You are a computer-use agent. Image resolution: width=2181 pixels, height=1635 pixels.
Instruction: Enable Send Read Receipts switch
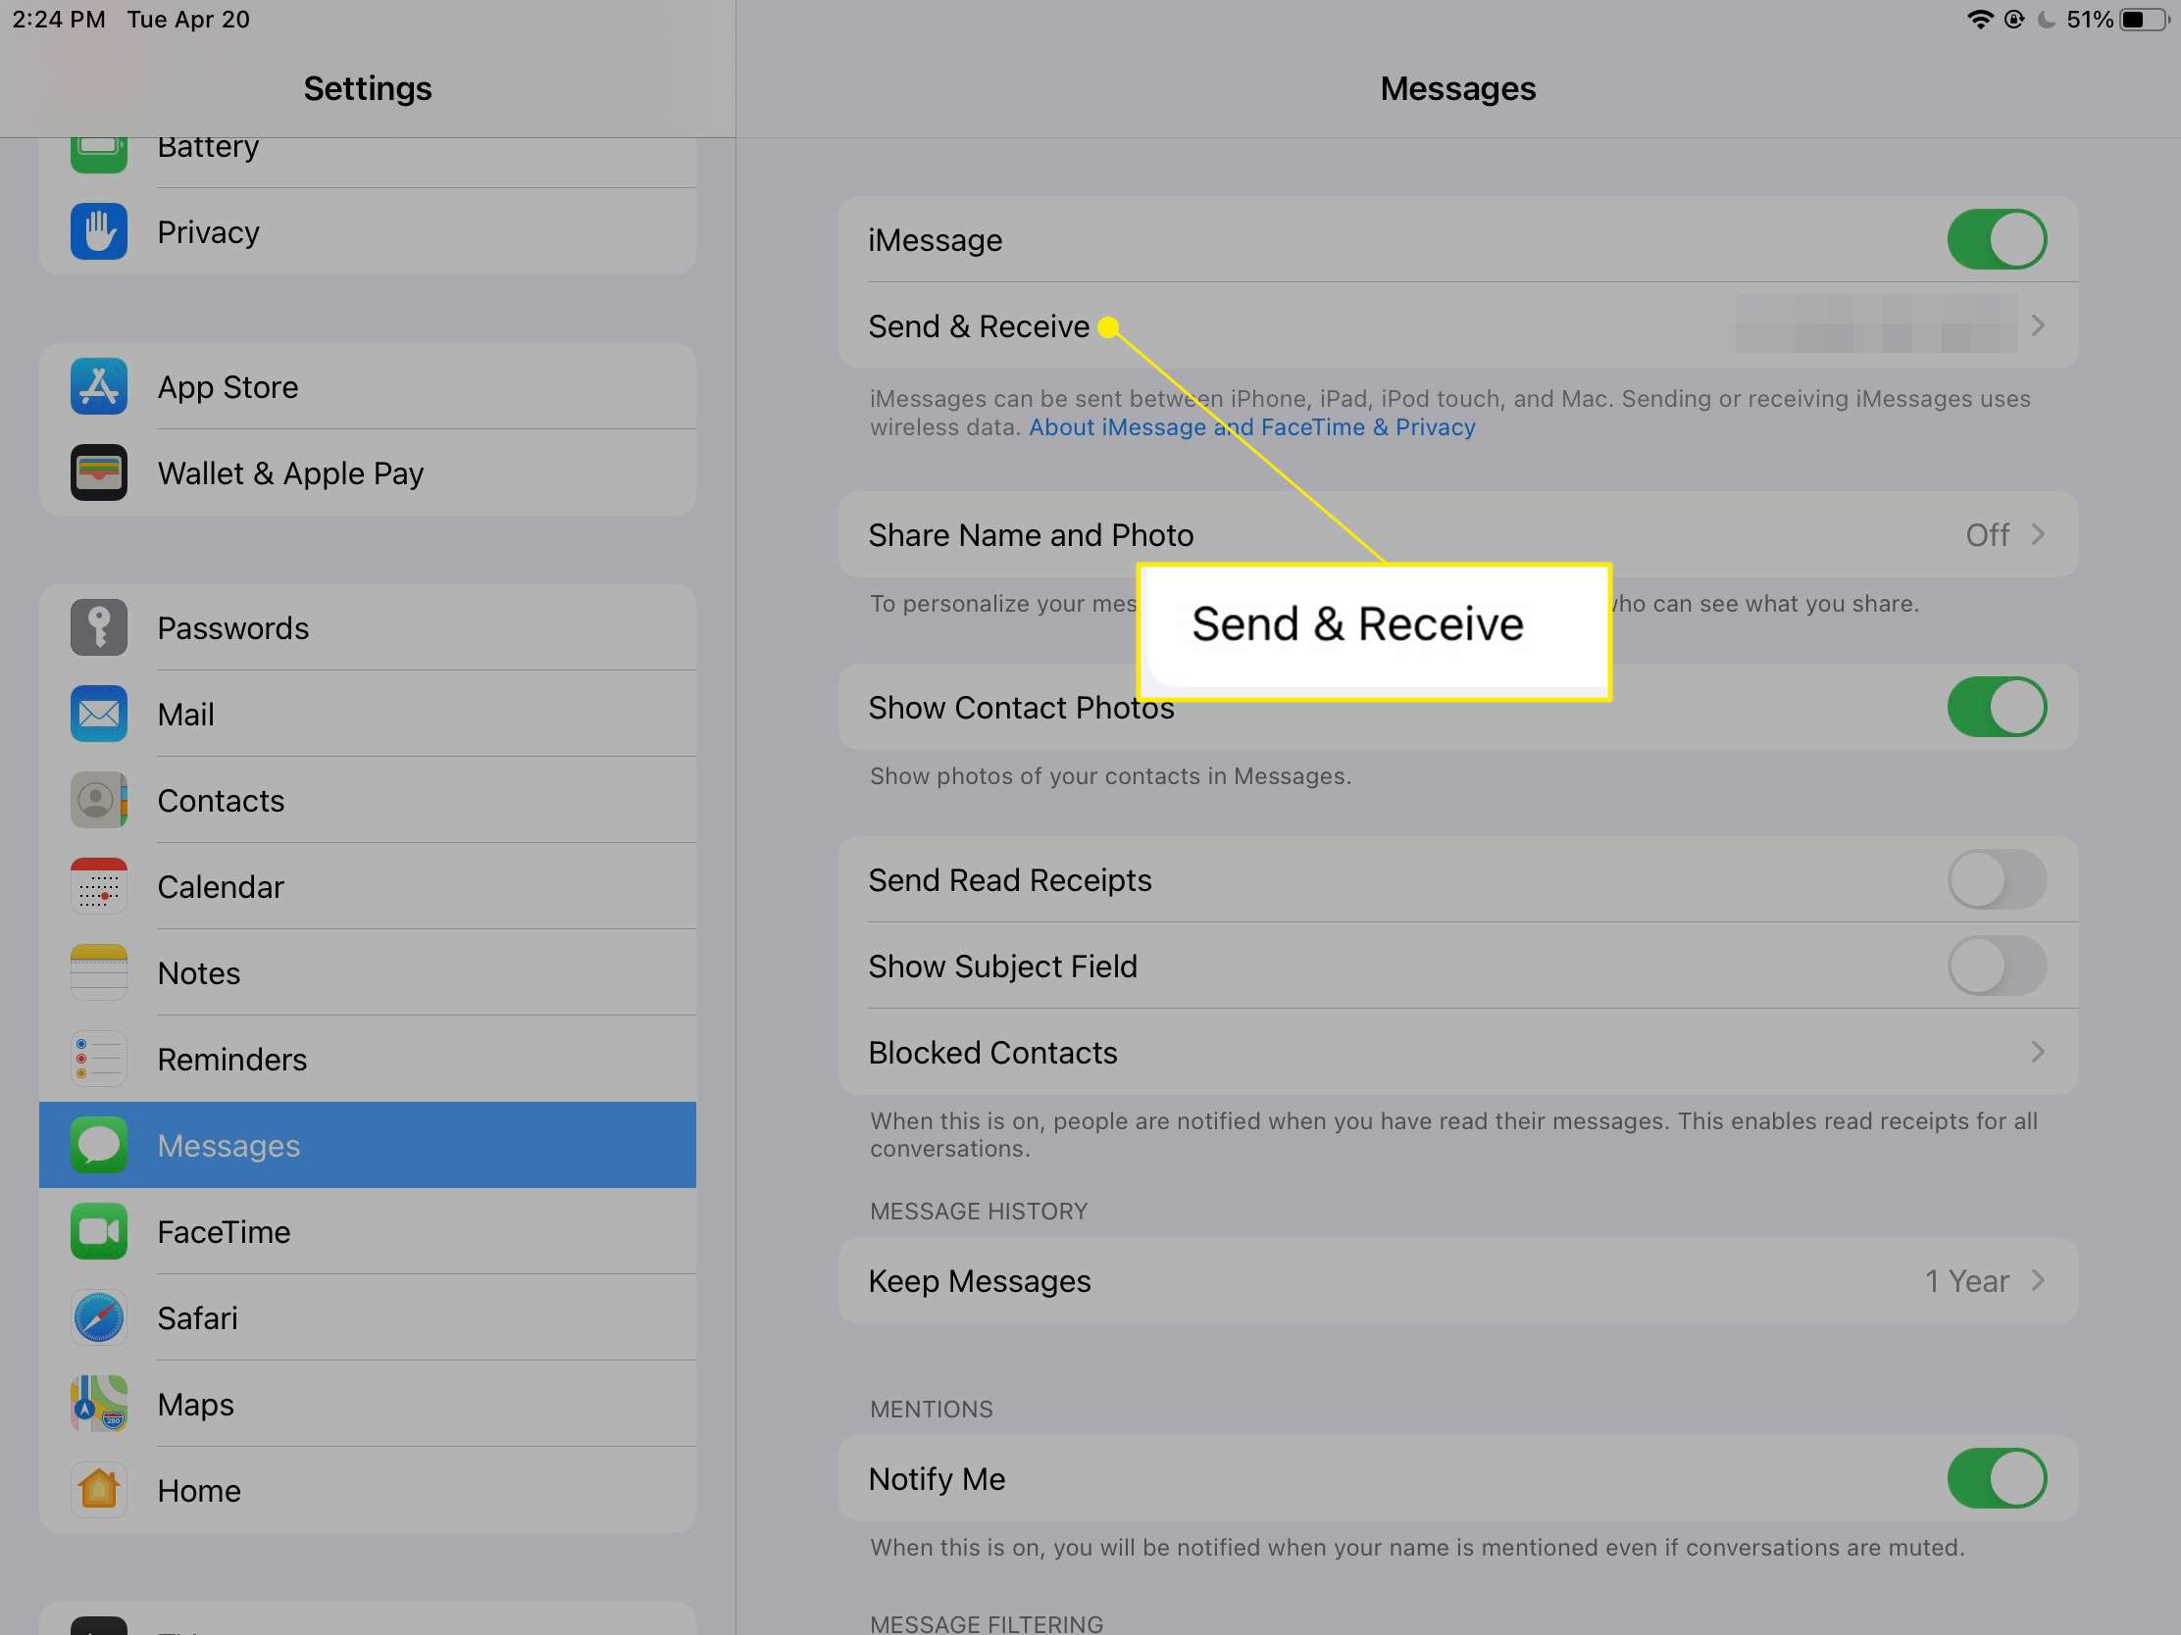coord(1997,879)
